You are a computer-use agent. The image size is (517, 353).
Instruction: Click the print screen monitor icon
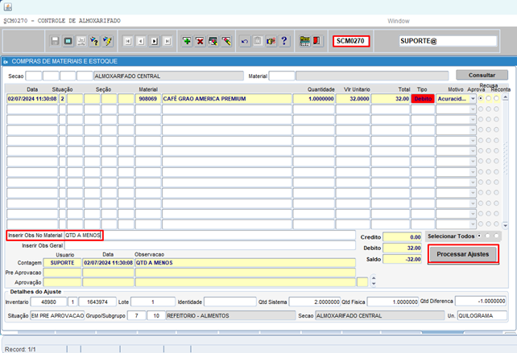[x=68, y=41]
